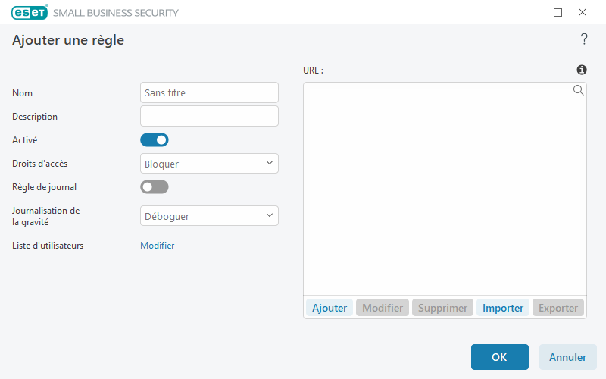Click the chevron beside Bloquer
This screenshot has width=606, height=379.
[x=270, y=163]
